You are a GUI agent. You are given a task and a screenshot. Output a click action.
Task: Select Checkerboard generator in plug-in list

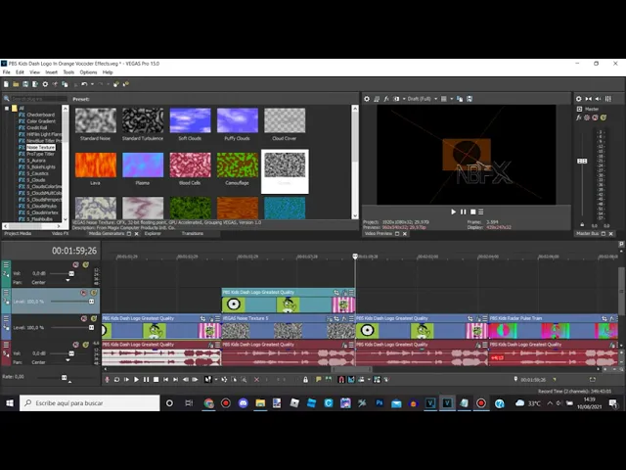tap(41, 115)
